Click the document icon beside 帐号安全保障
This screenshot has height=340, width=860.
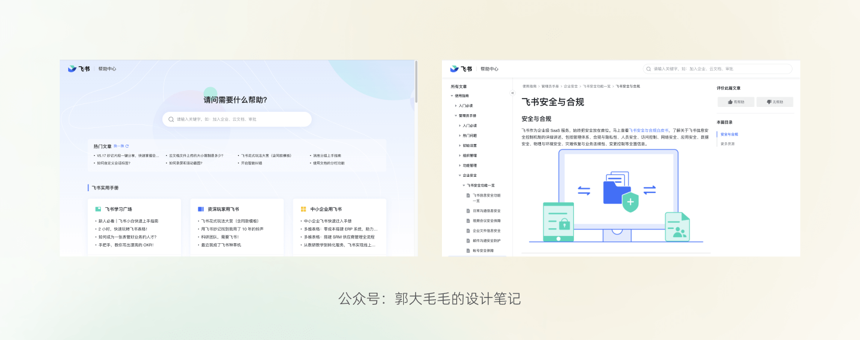tap(468, 250)
